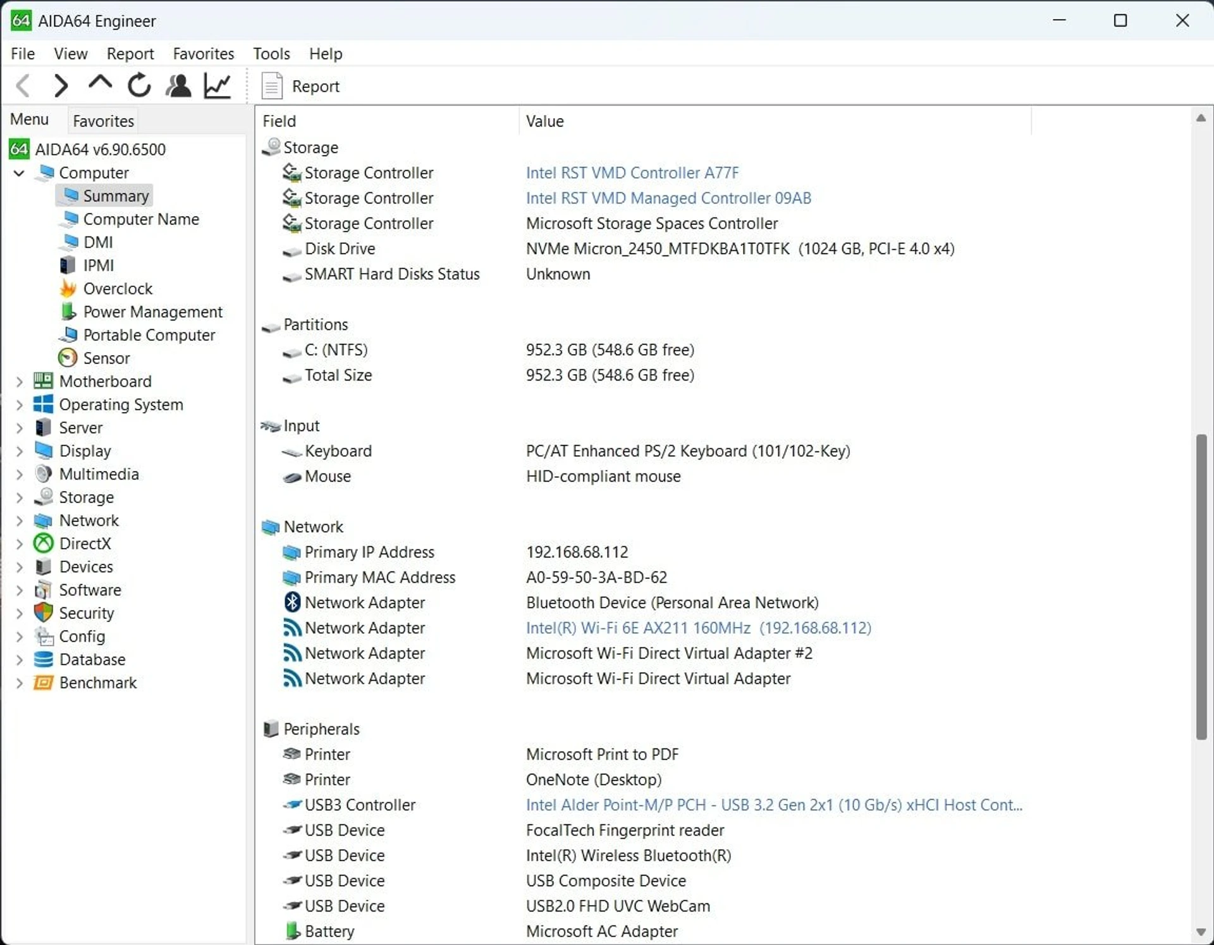This screenshot has width=1214, height=945.
Task: Click the Overclock flame icon
Action: tap(68, 288)
